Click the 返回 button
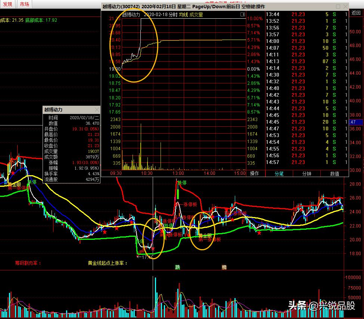The image size is (364, 319). [x=356, y=13]
